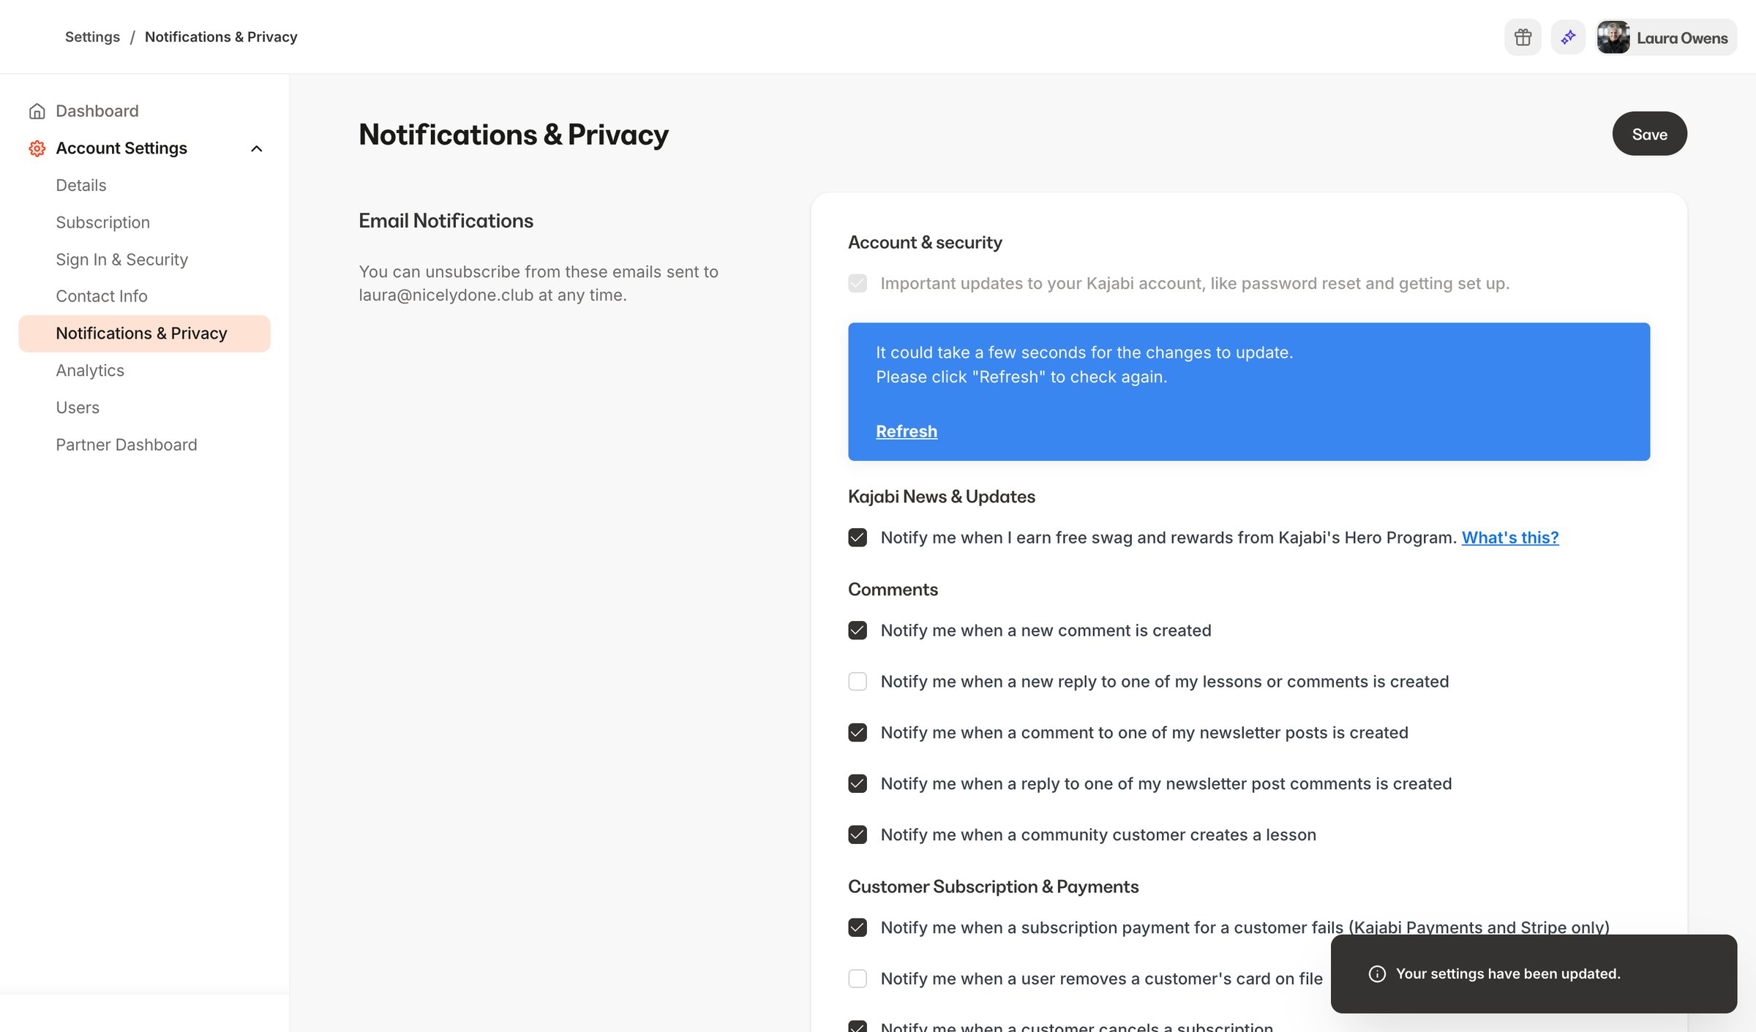1756x1032 pixels.
Task: Click the Comments section heading
Action: (893, 590)
